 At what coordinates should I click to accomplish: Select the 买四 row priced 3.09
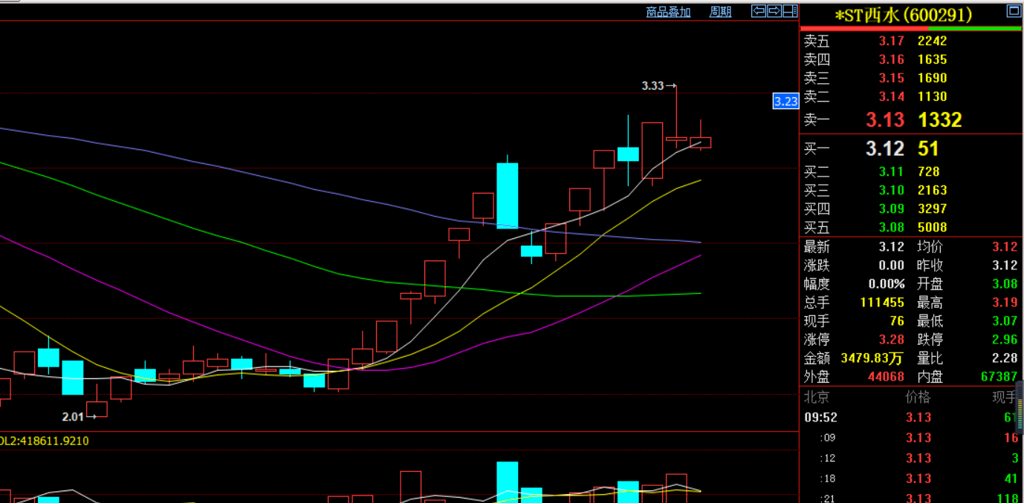pos(911,208)
